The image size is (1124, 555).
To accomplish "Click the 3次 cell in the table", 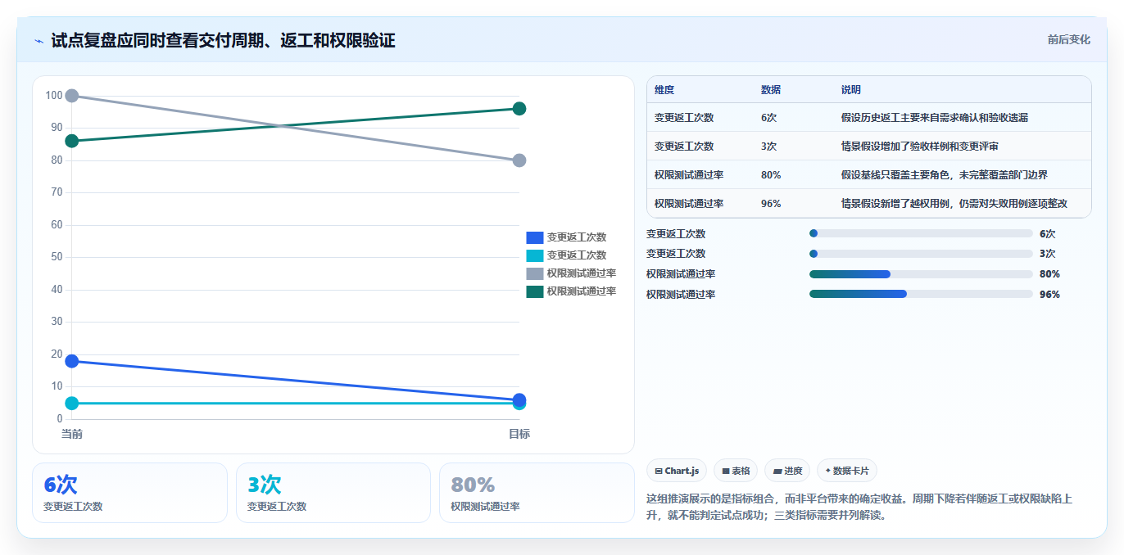I will click(769, 147).
